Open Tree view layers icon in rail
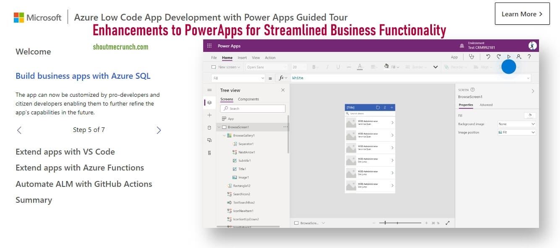560x248 pixels. point(209,102)
